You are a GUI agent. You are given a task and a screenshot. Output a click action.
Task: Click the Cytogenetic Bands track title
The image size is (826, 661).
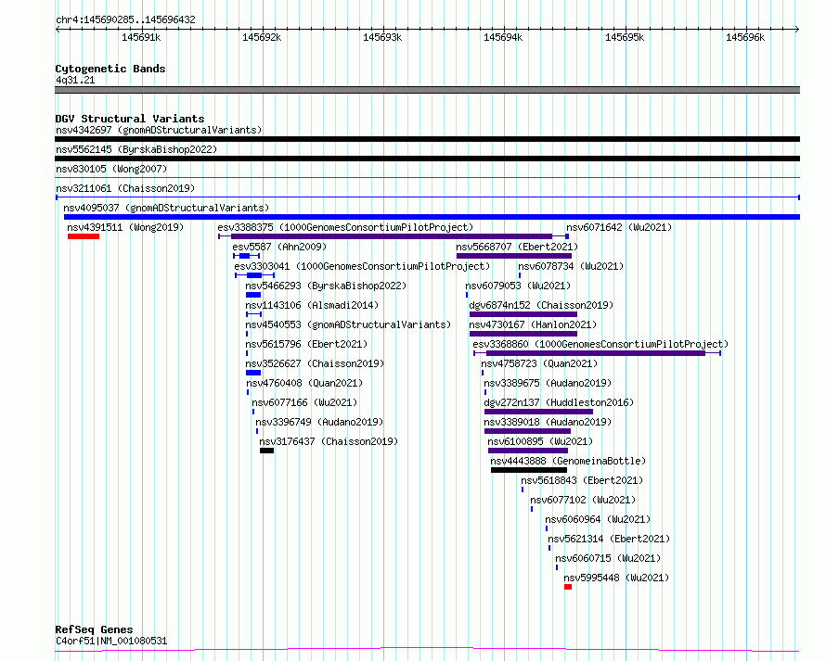[x=110, y=69]
